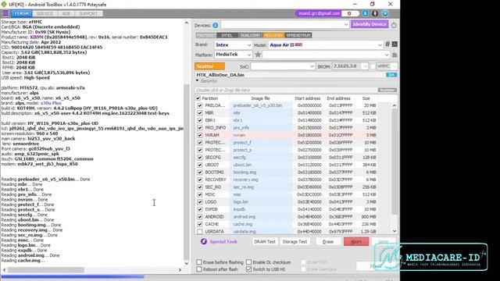Screen dimensions: 500x281
Task: Click the blue notification icon in top bar
Action: click(x=365, y=13)
